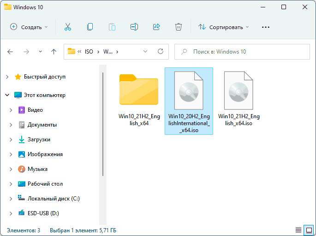
Task: Go forward with the right arrow
Action: (26, 52)
